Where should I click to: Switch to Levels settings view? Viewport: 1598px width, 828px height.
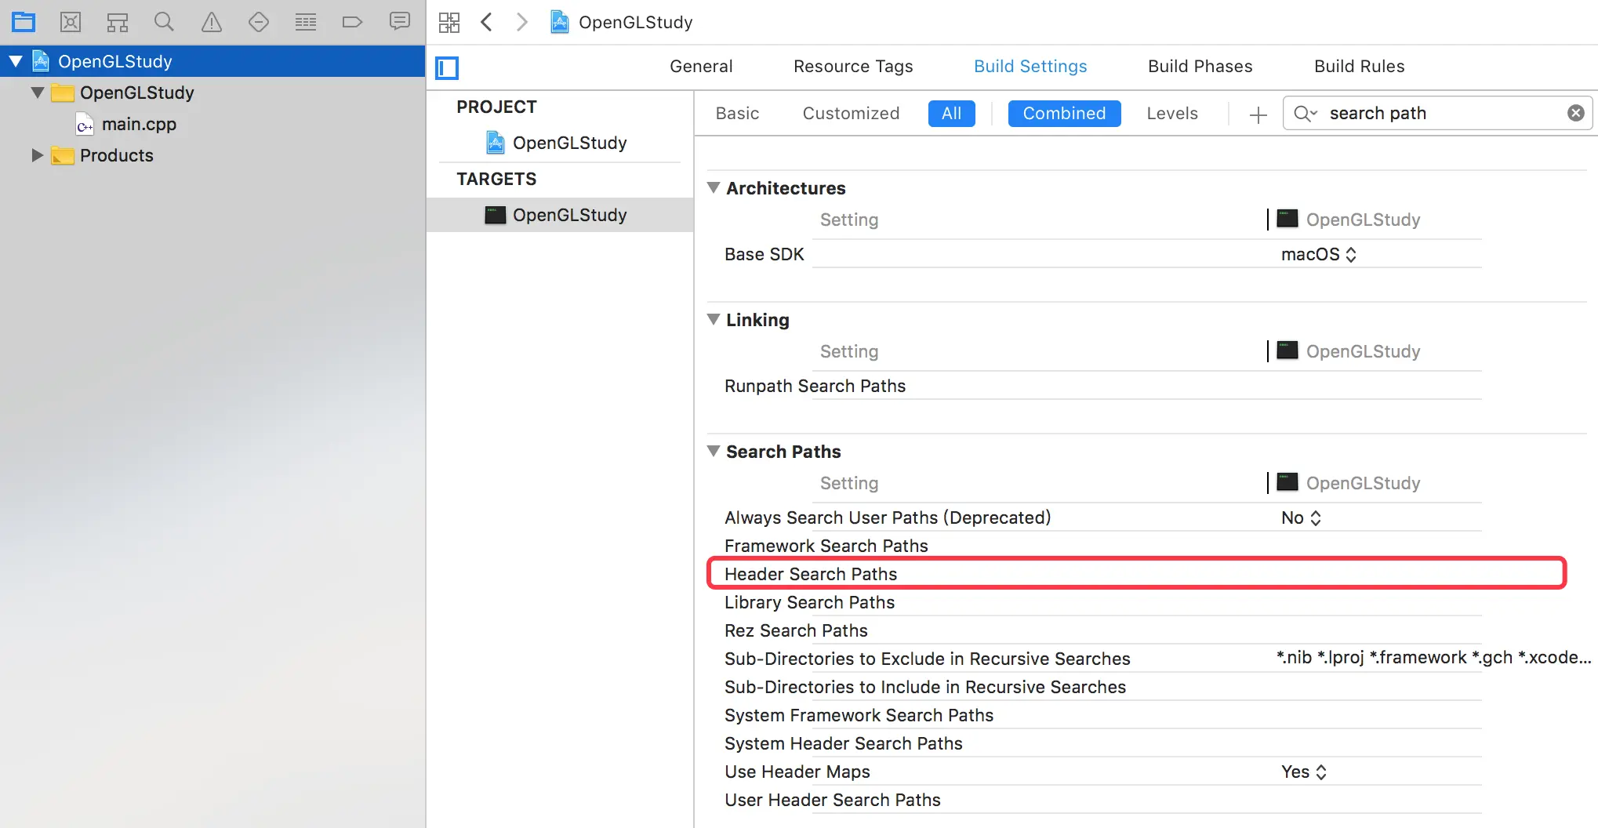pos(1172,114)
